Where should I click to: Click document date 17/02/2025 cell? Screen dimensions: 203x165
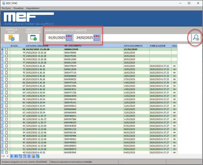tap(136, 79)
